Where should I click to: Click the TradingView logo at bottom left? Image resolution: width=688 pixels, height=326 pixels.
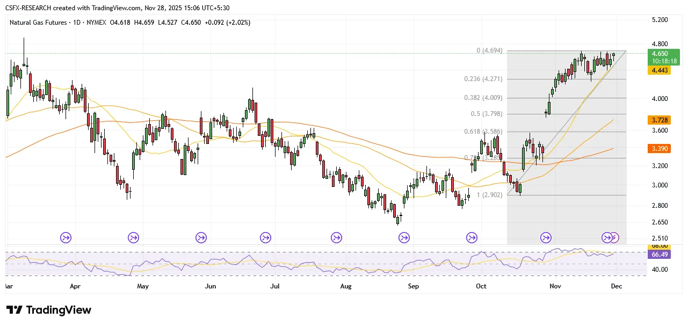click(49, 310)
